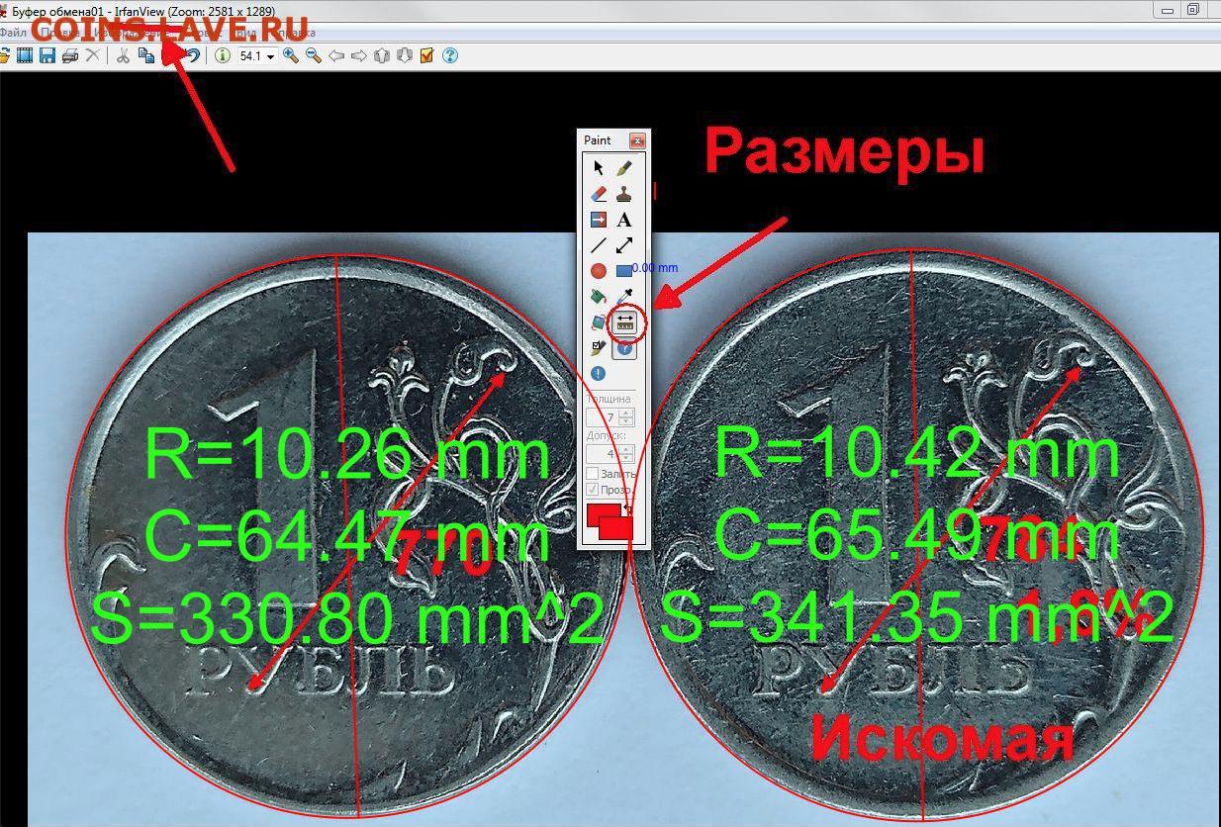Select the Flood fill bucket tool
This screenshot has height=827, width=1221.
pos(599,296)
